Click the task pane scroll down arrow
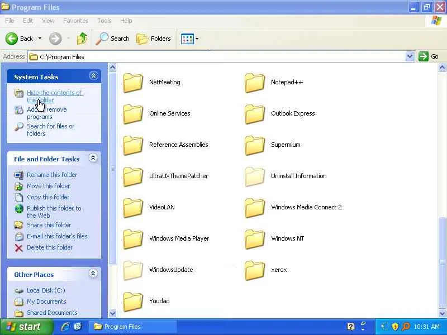The image size is (447, 335). point(113,313)
